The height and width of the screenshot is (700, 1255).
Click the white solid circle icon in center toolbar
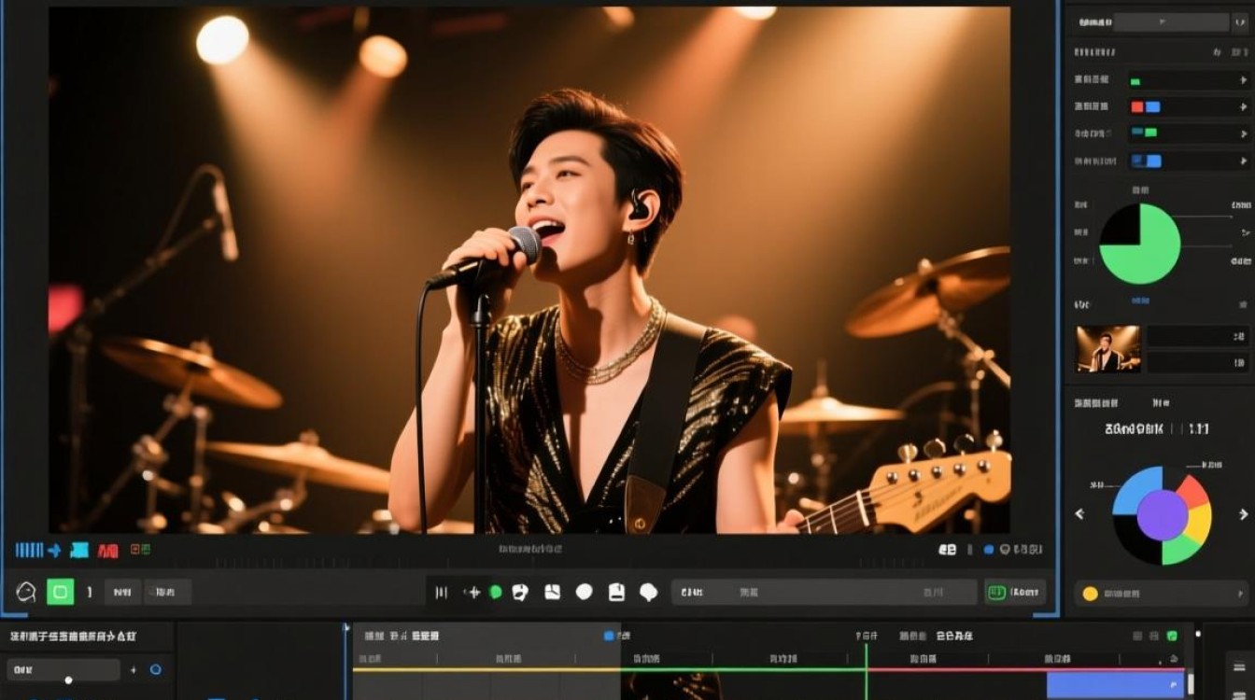585,592
